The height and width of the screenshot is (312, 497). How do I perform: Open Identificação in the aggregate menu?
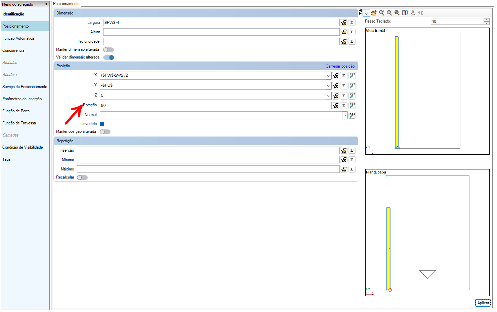pyautogui.click(x=13, y=14)
